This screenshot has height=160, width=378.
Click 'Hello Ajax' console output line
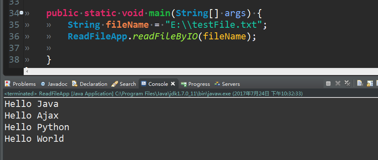point(31,116)
